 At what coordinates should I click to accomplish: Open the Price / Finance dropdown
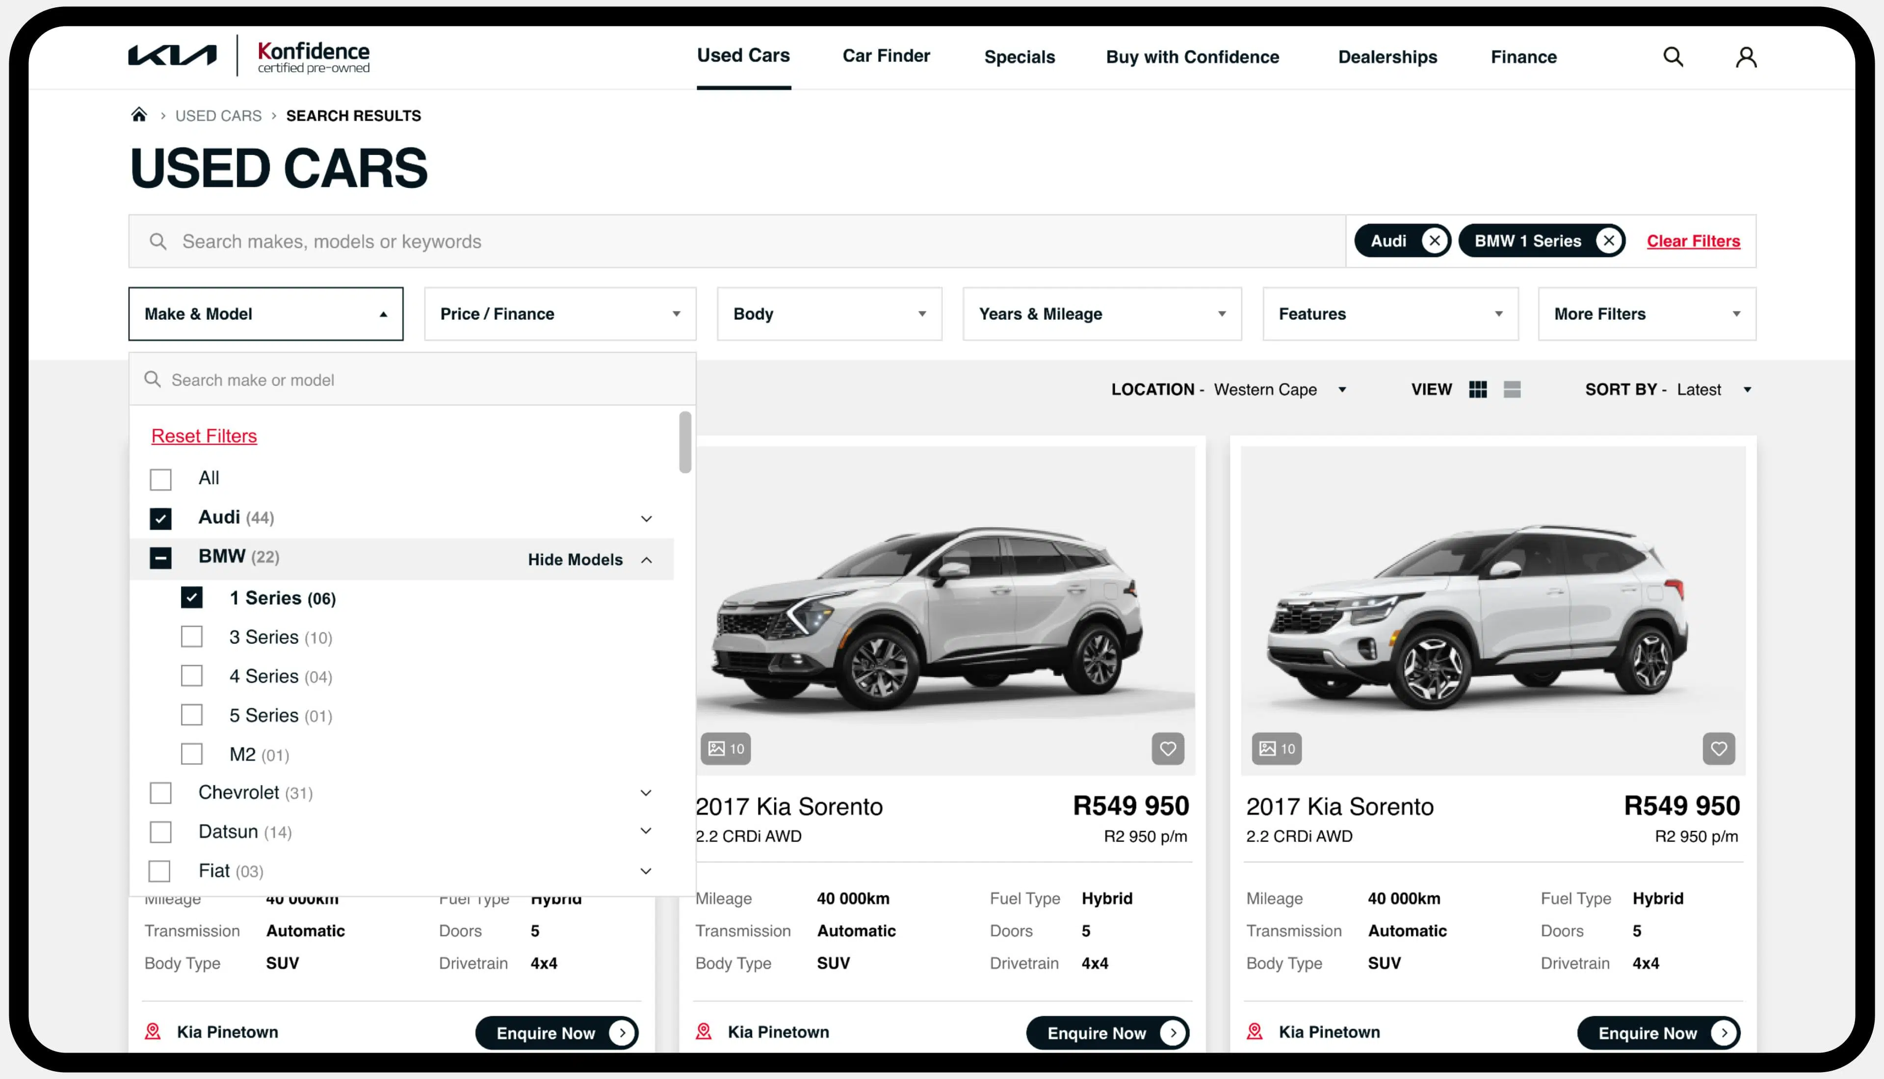pos(560,314)
